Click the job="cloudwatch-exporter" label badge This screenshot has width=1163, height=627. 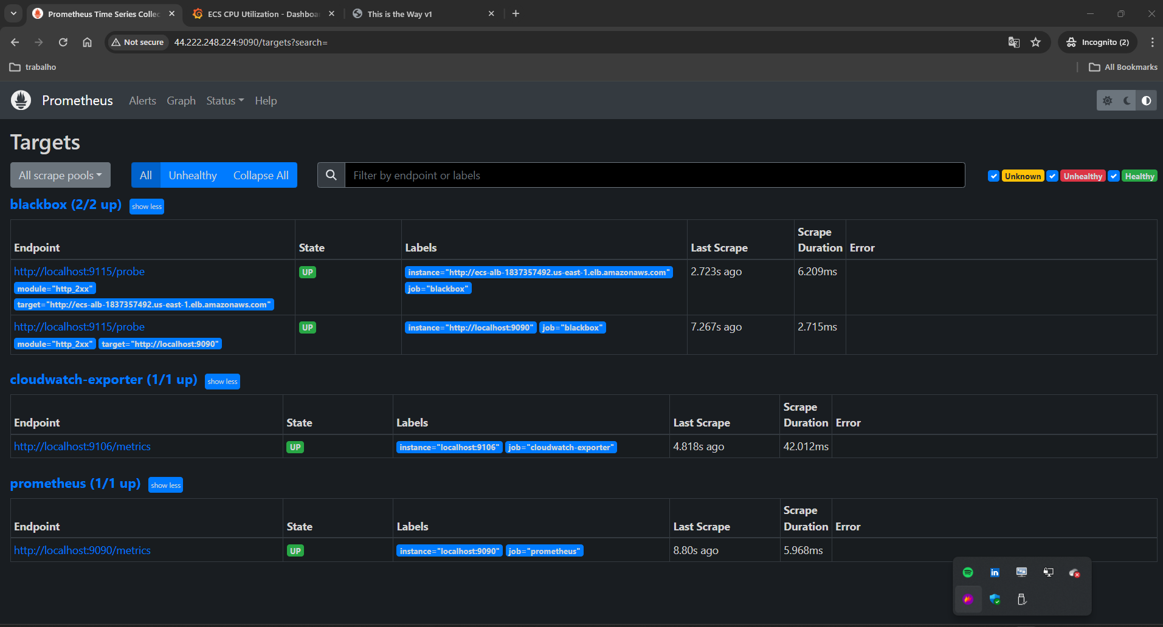point(561,447)
